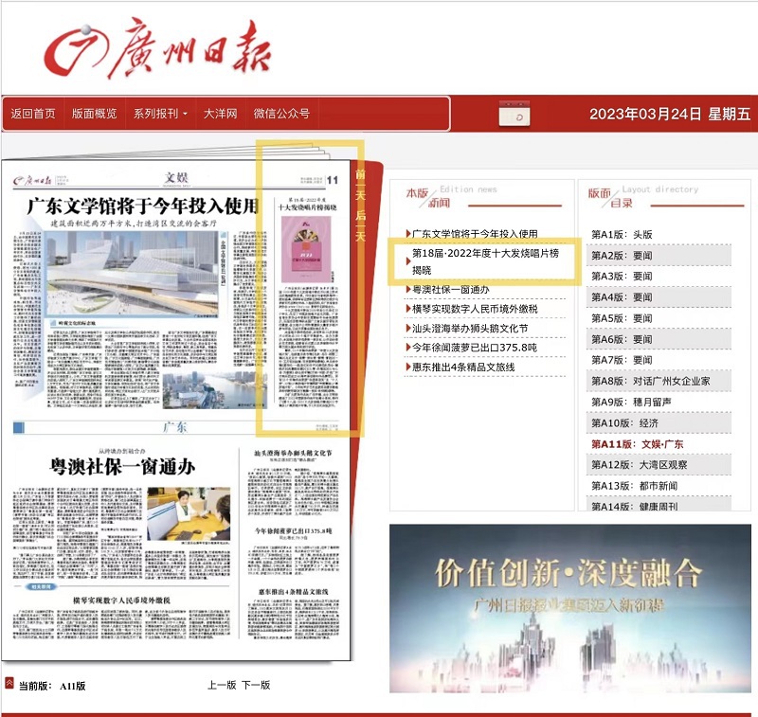Go to the next page with 下一版
The width and height of the screenshot is (758, 717).
click(256, 685)
